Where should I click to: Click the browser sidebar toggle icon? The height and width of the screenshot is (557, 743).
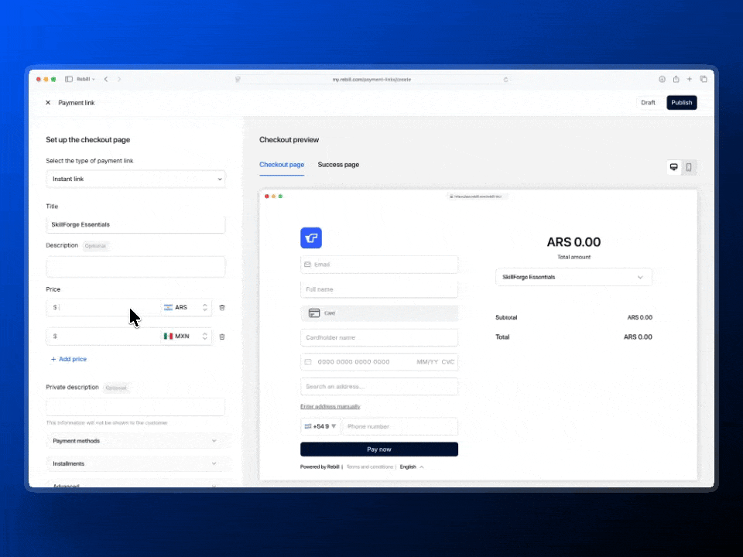pyautogui.click(x=69, y=79)
